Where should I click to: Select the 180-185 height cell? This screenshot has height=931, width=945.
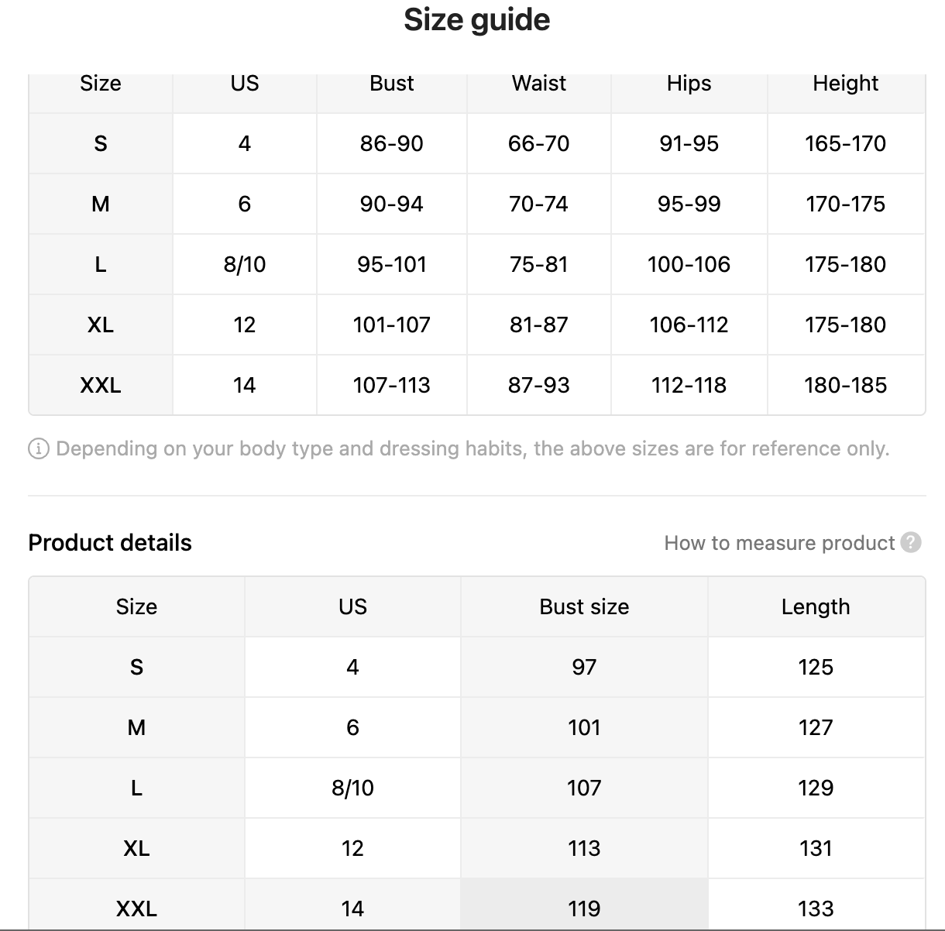click(845, 385)
